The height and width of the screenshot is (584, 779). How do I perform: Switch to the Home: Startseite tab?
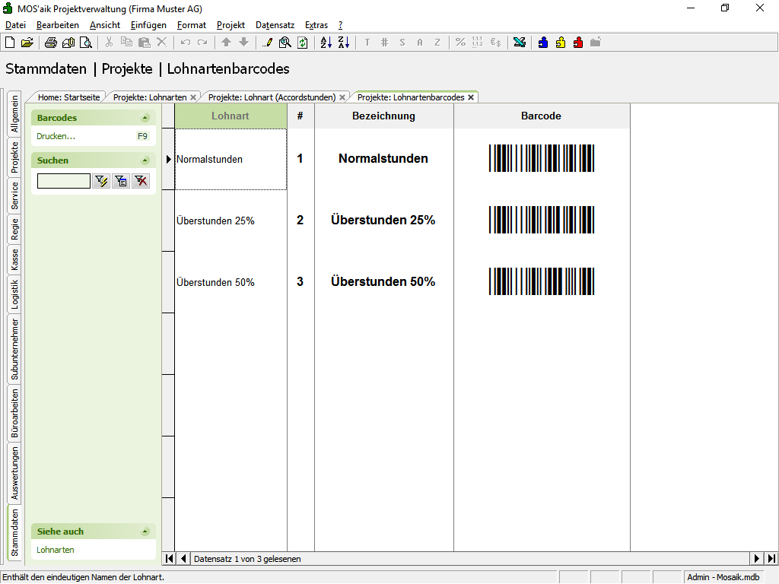click(x=68, y=97)
